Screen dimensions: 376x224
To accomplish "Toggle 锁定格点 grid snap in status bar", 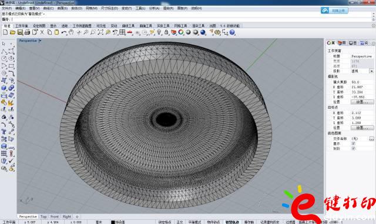I will [164, 222].
